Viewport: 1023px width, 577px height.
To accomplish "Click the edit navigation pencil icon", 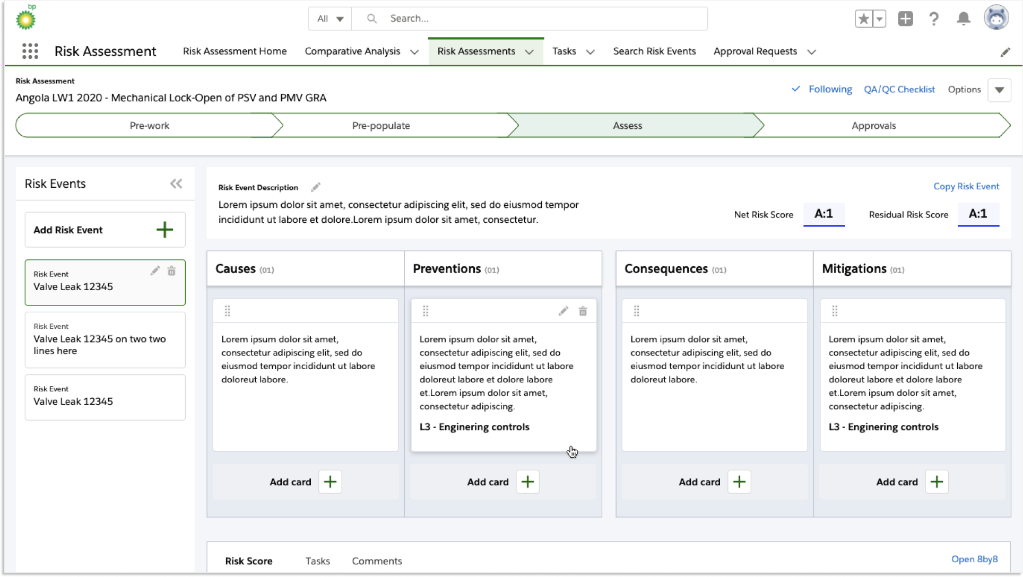I will pos(1005,52).
